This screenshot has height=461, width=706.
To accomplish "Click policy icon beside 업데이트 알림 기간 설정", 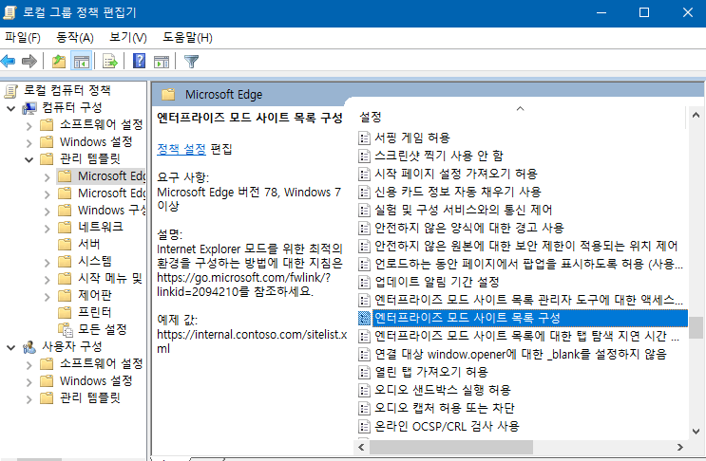I will click(x=364, y=282).
